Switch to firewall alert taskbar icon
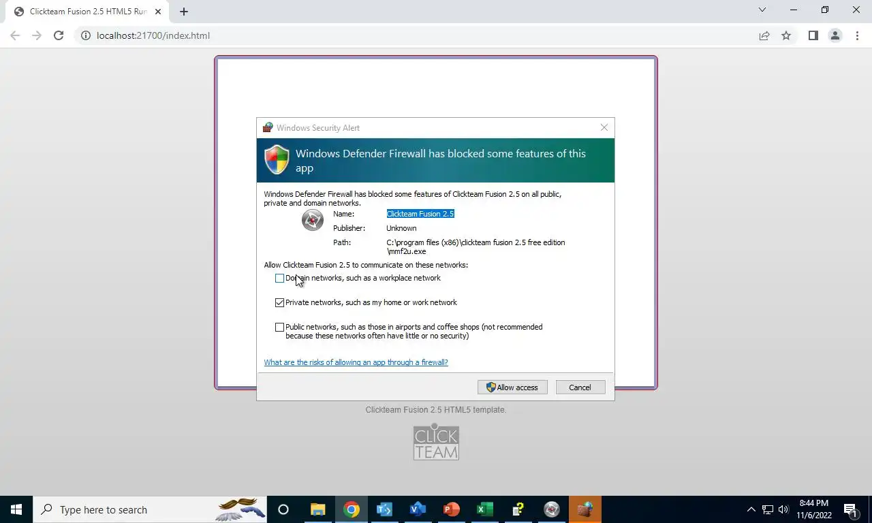Viewport: 872px width, 523px height. (x=585, y=509)
